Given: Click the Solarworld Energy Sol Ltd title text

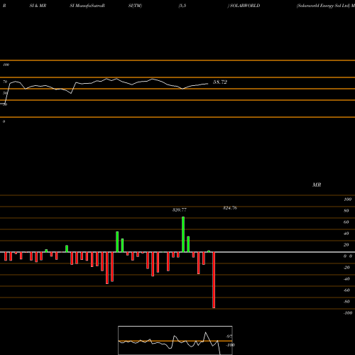Looking at the screenshot, I should [323, 6].
